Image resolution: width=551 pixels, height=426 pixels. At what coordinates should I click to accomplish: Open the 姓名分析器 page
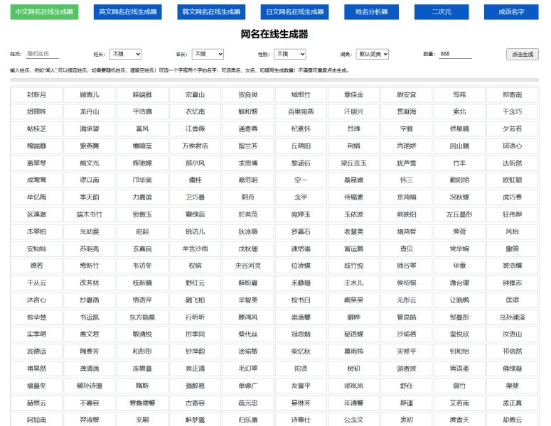pos(371,12)
